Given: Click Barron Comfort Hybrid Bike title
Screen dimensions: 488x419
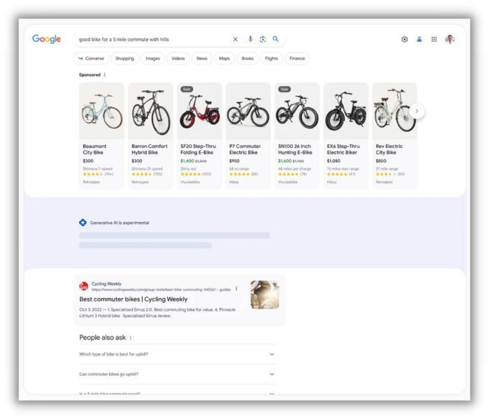Looking at the screenshot, I should [x=150, y=149].
